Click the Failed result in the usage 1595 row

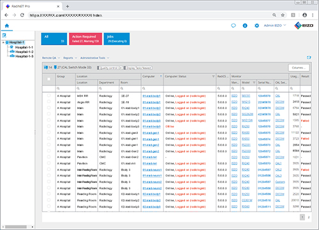(305, 120)
